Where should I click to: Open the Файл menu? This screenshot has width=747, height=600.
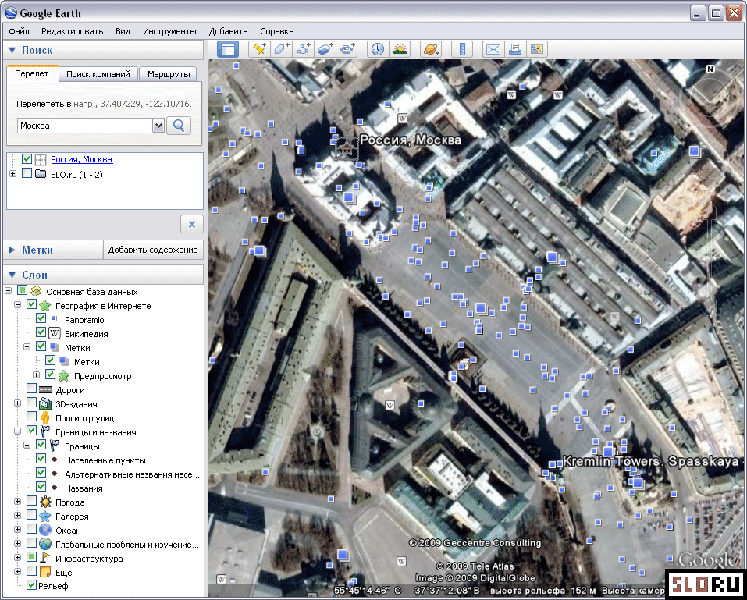19,31
